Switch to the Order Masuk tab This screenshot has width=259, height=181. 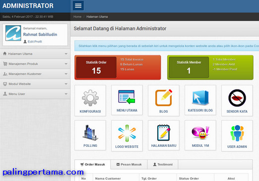point(93,164)
